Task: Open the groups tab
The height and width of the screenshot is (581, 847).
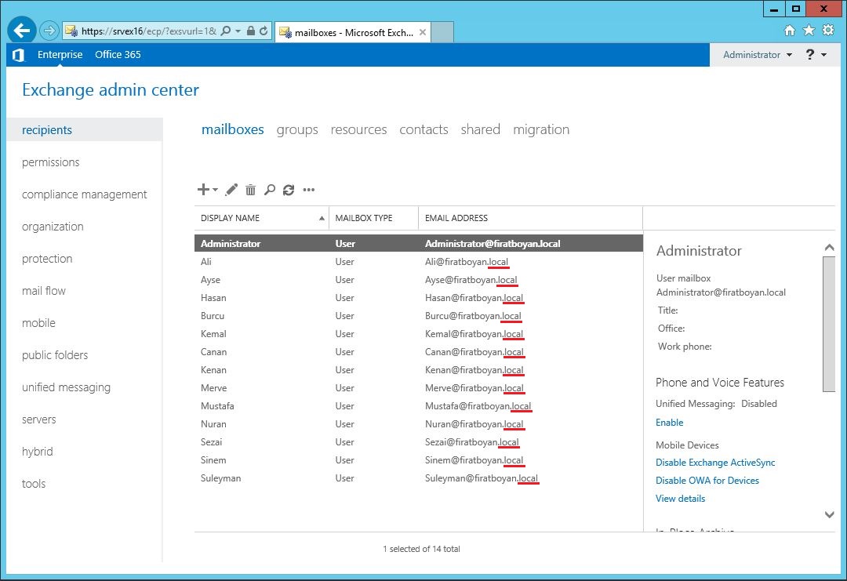Action: (x=297, y=129)
